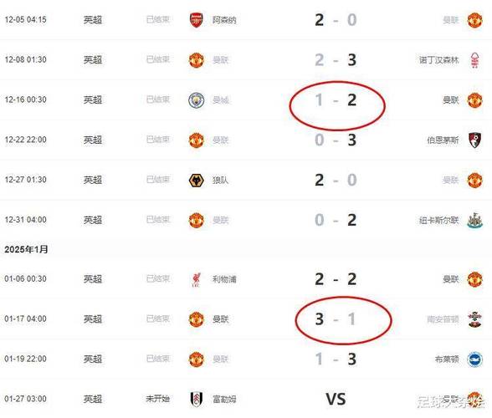Image resolution: width=492 pixels, height=418 pixels.
Task: Open the 诺丁汉森林 team name link
Action: [x=439, y=60]
